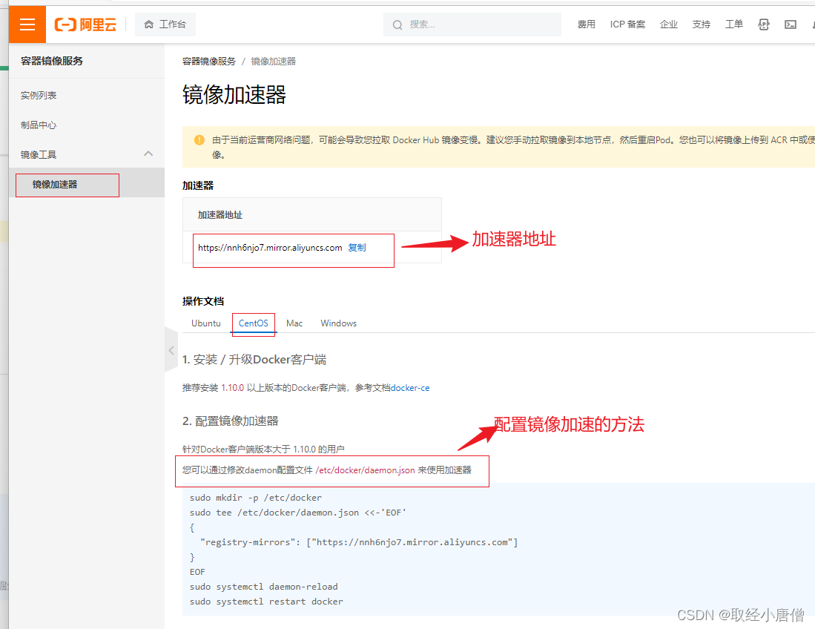Switch to the Mac tab

(x=294, y=323)
